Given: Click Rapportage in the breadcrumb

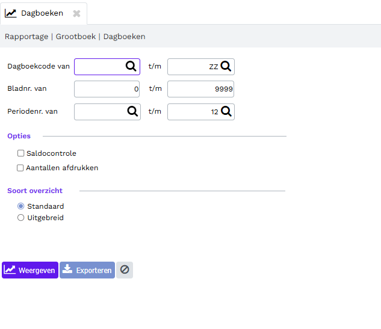Looking at the screenshot, I should point(26,37).
